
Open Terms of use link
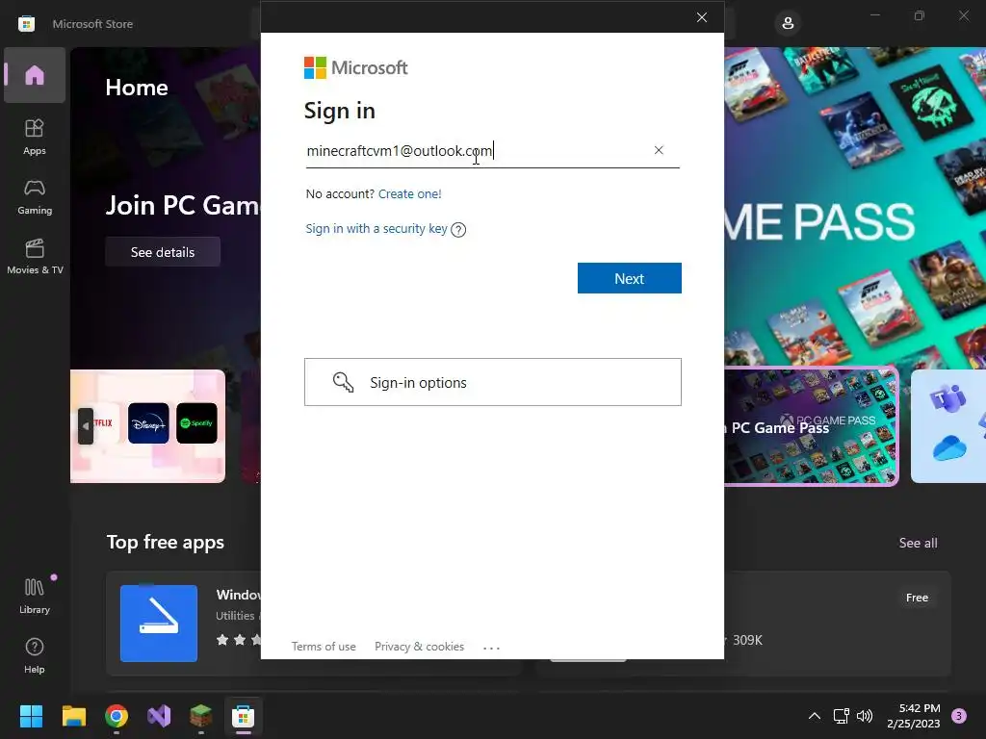pyautogui.click(x=324, y=646)
